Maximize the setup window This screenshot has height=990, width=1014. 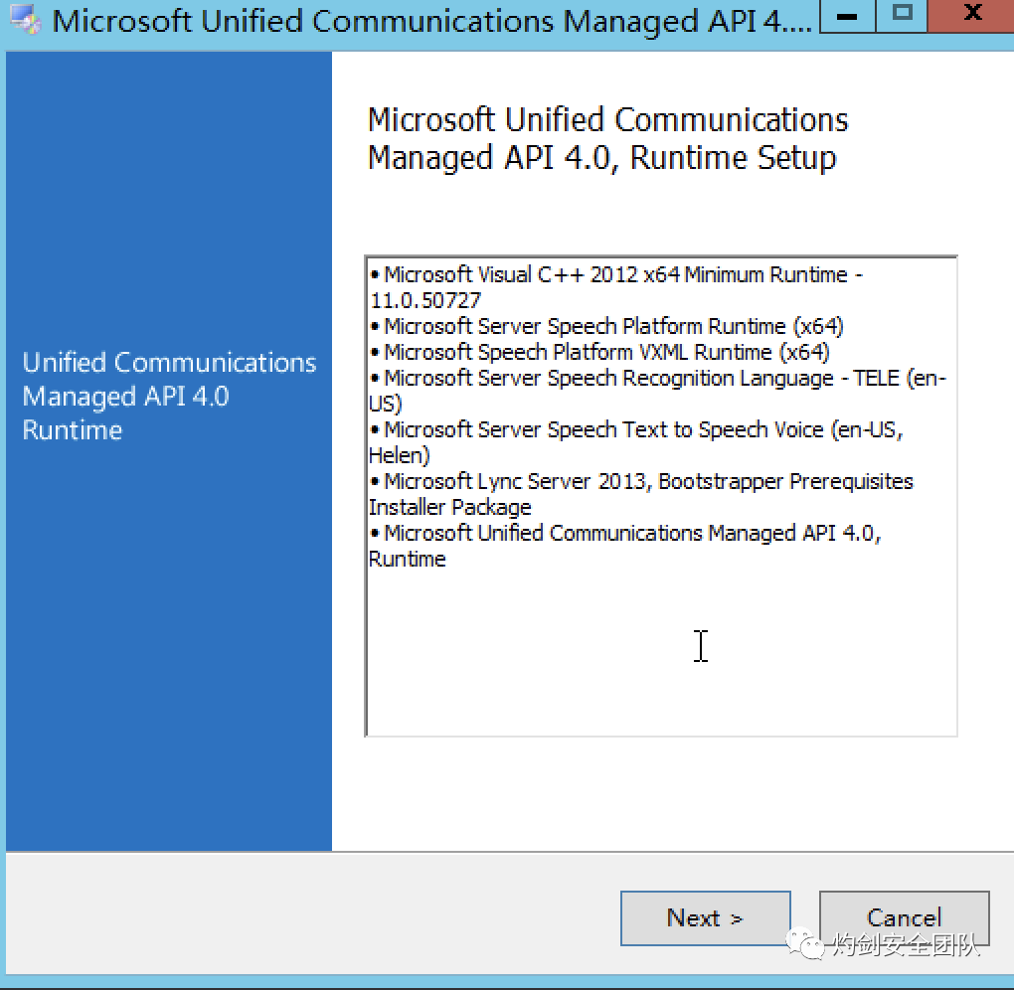pyautogui.click(x=902, y=16)
